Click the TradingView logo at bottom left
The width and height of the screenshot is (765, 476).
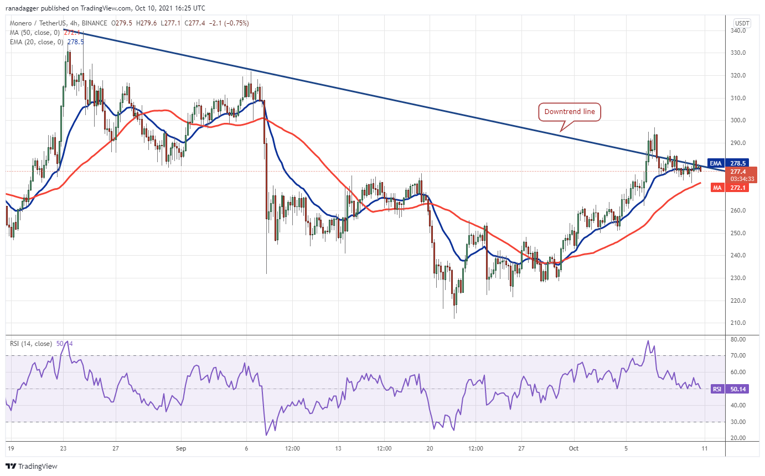[x=31, y=466]
